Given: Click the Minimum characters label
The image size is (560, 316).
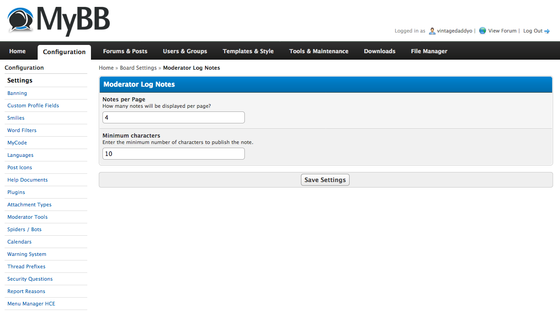Looking at the screenshot, I should (x=131, y=136).
